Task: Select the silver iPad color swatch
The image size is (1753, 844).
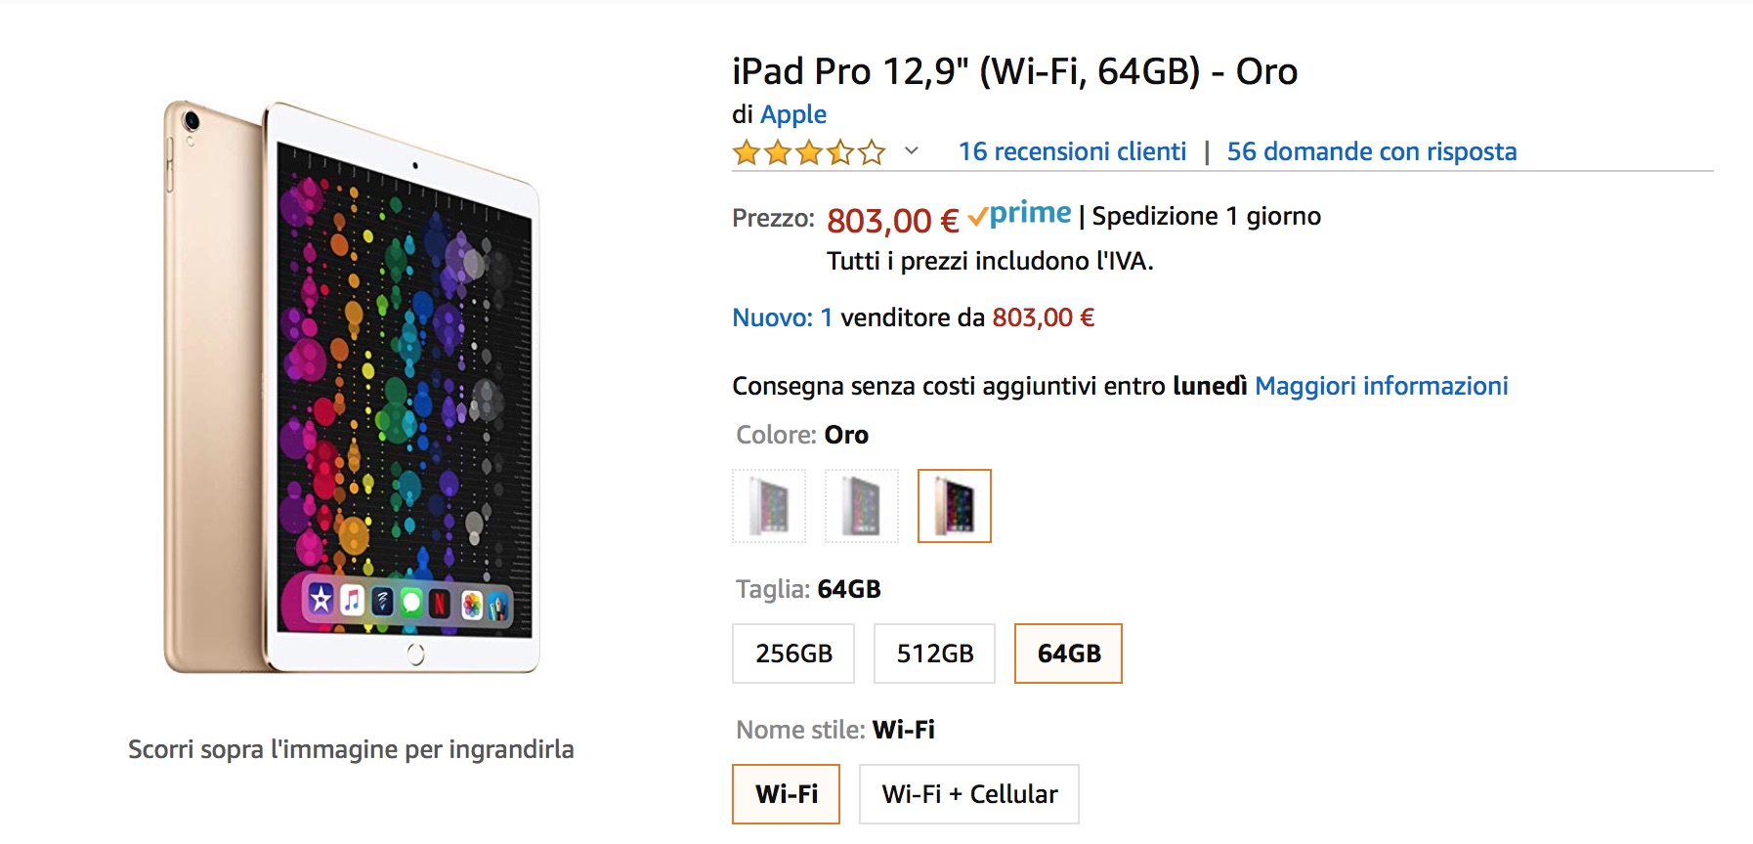Action: click(769, 506)
